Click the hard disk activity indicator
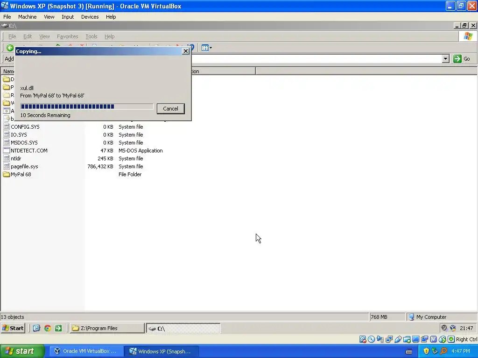This screenshot has width=478, height=358. [x=362, y=339]
